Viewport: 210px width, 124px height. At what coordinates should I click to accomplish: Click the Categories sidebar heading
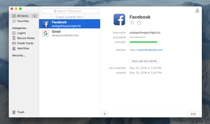(19, 28)
